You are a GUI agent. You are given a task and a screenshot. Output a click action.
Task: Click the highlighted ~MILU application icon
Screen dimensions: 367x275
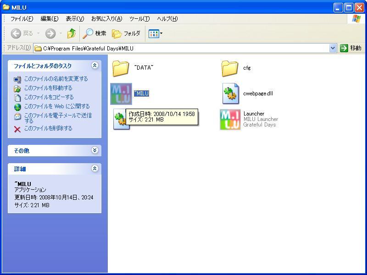(121, 93)
